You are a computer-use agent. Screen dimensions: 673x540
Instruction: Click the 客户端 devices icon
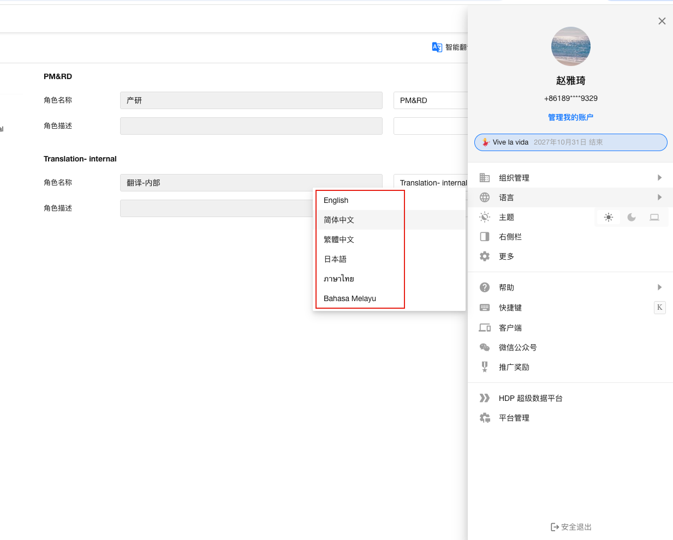pos(485,328)
